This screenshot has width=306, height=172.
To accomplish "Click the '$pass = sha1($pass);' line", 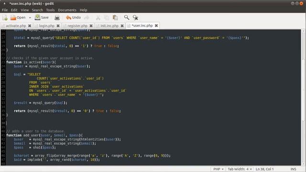I will [x=35, y=148].
